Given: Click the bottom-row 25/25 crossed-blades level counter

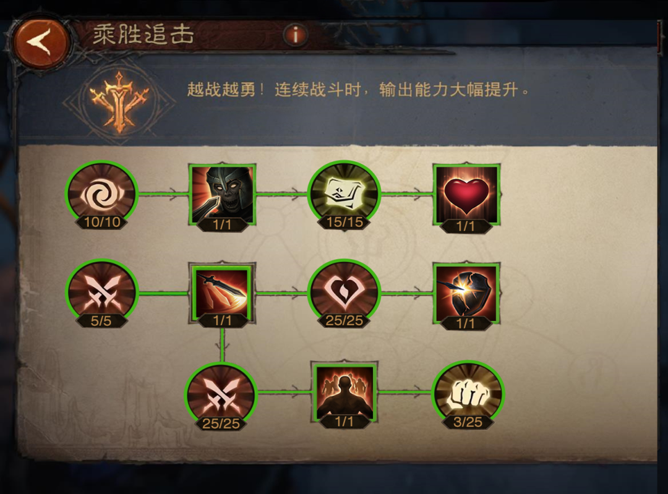Looking at the screenshot, I should click(221, 424).
